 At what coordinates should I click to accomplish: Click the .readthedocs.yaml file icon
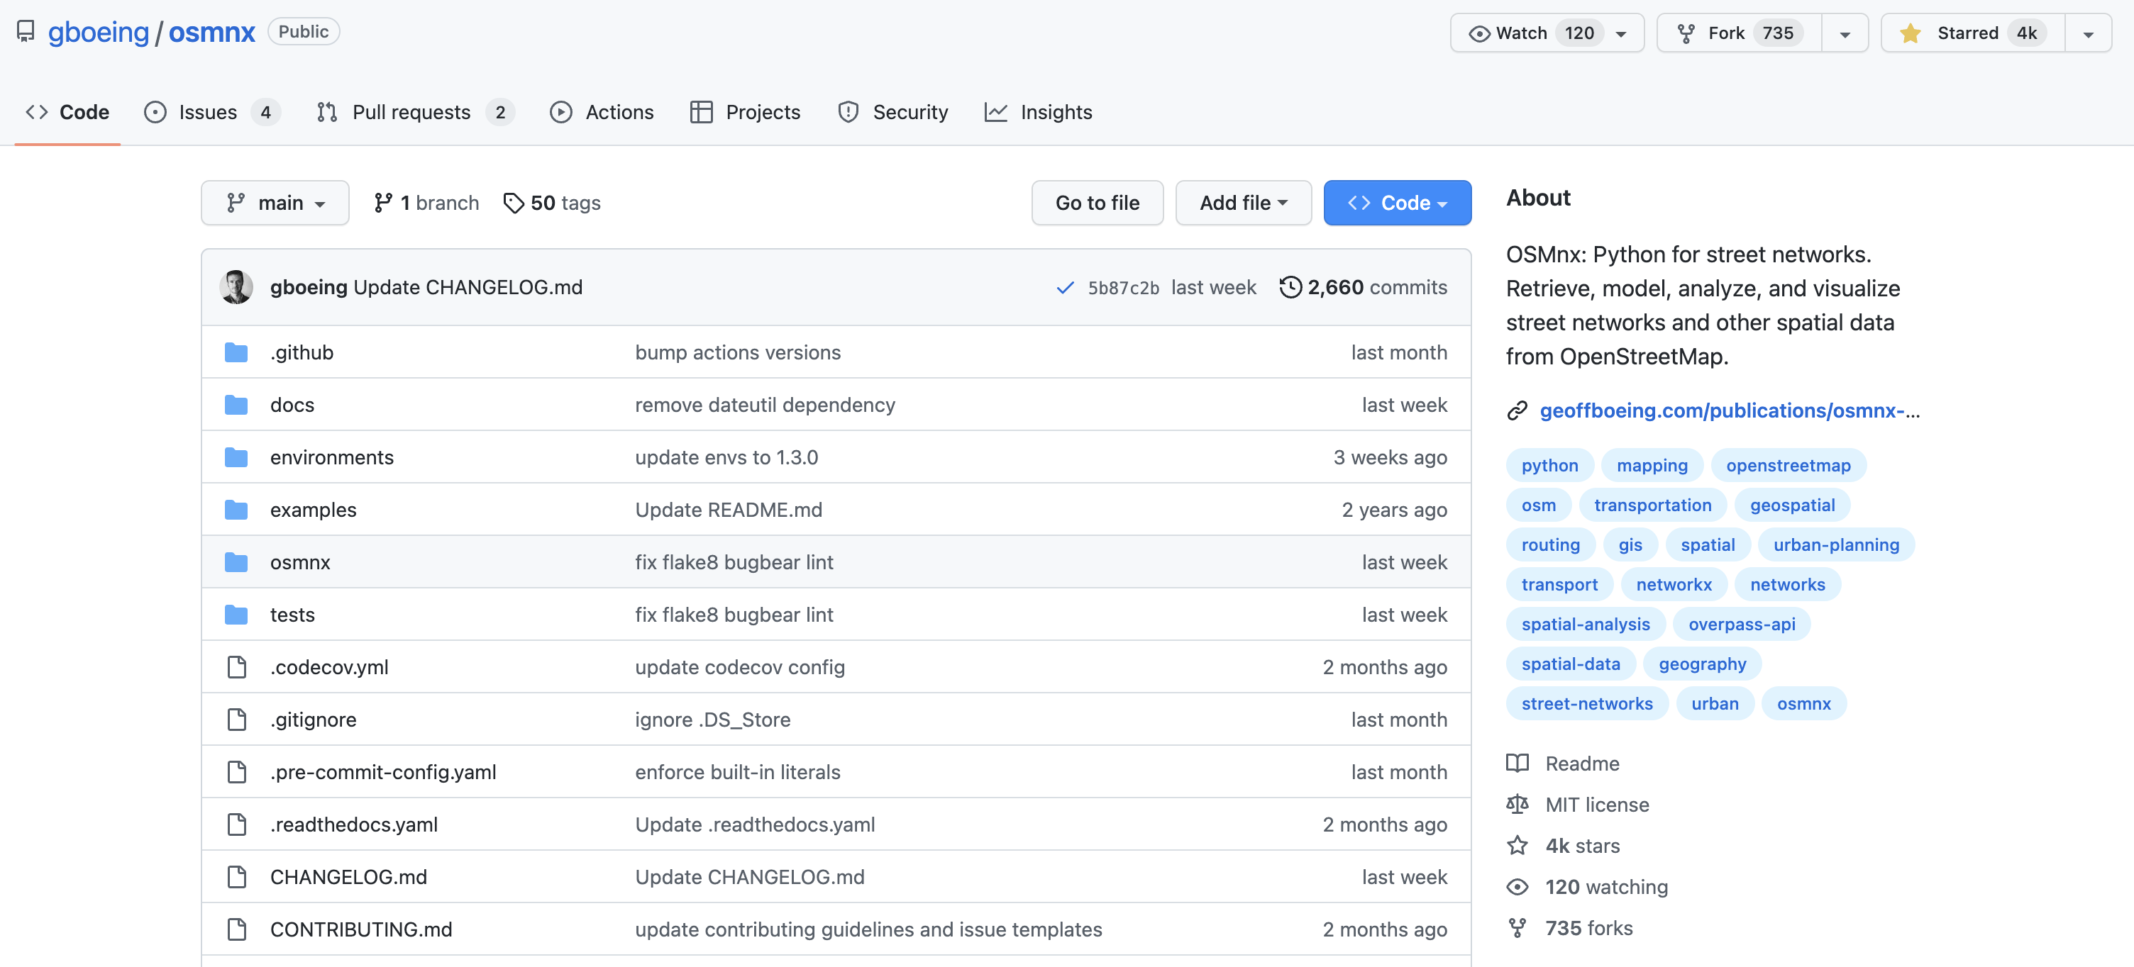(237, 825)
